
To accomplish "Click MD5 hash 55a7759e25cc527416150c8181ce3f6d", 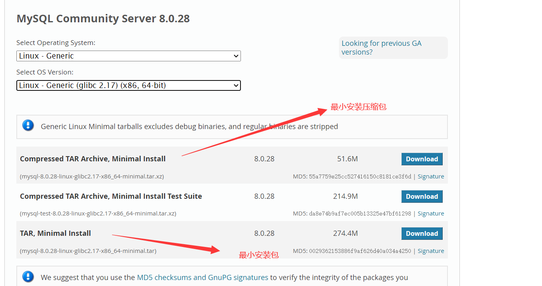I will (360, 176).
